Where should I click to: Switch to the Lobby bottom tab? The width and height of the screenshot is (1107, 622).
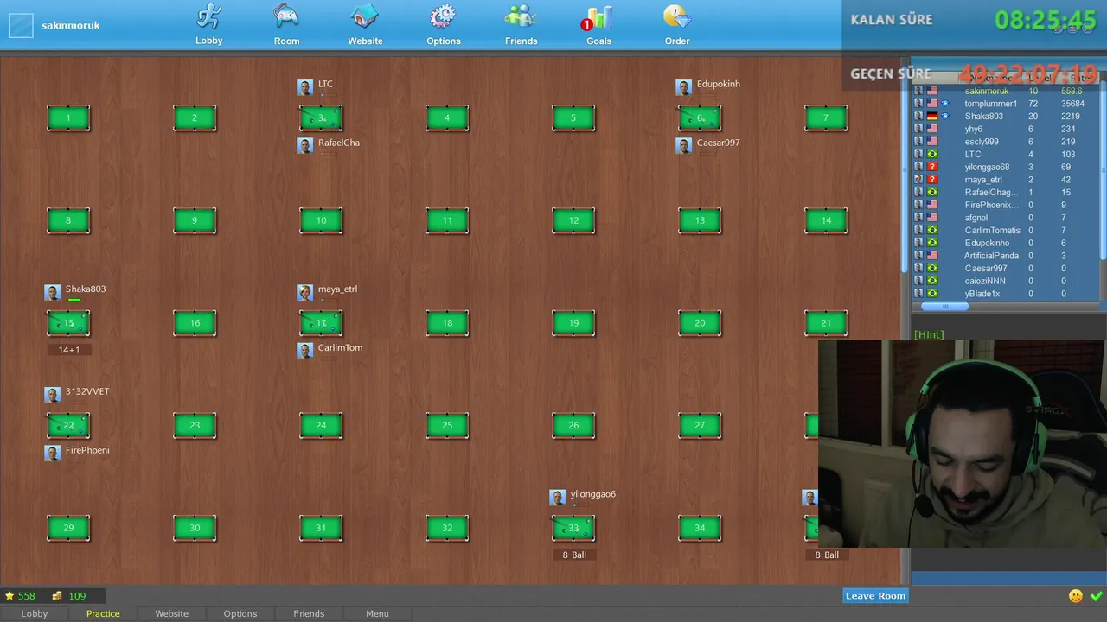(35, 613)
